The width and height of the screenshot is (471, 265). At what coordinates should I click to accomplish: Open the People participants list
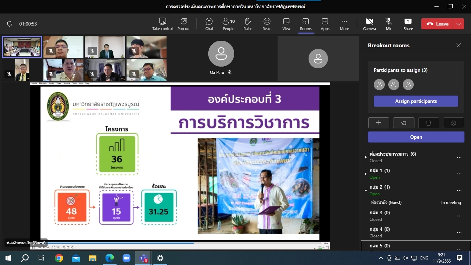coord(228,24)
